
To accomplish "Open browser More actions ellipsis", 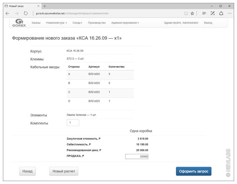I will point(230,13).
